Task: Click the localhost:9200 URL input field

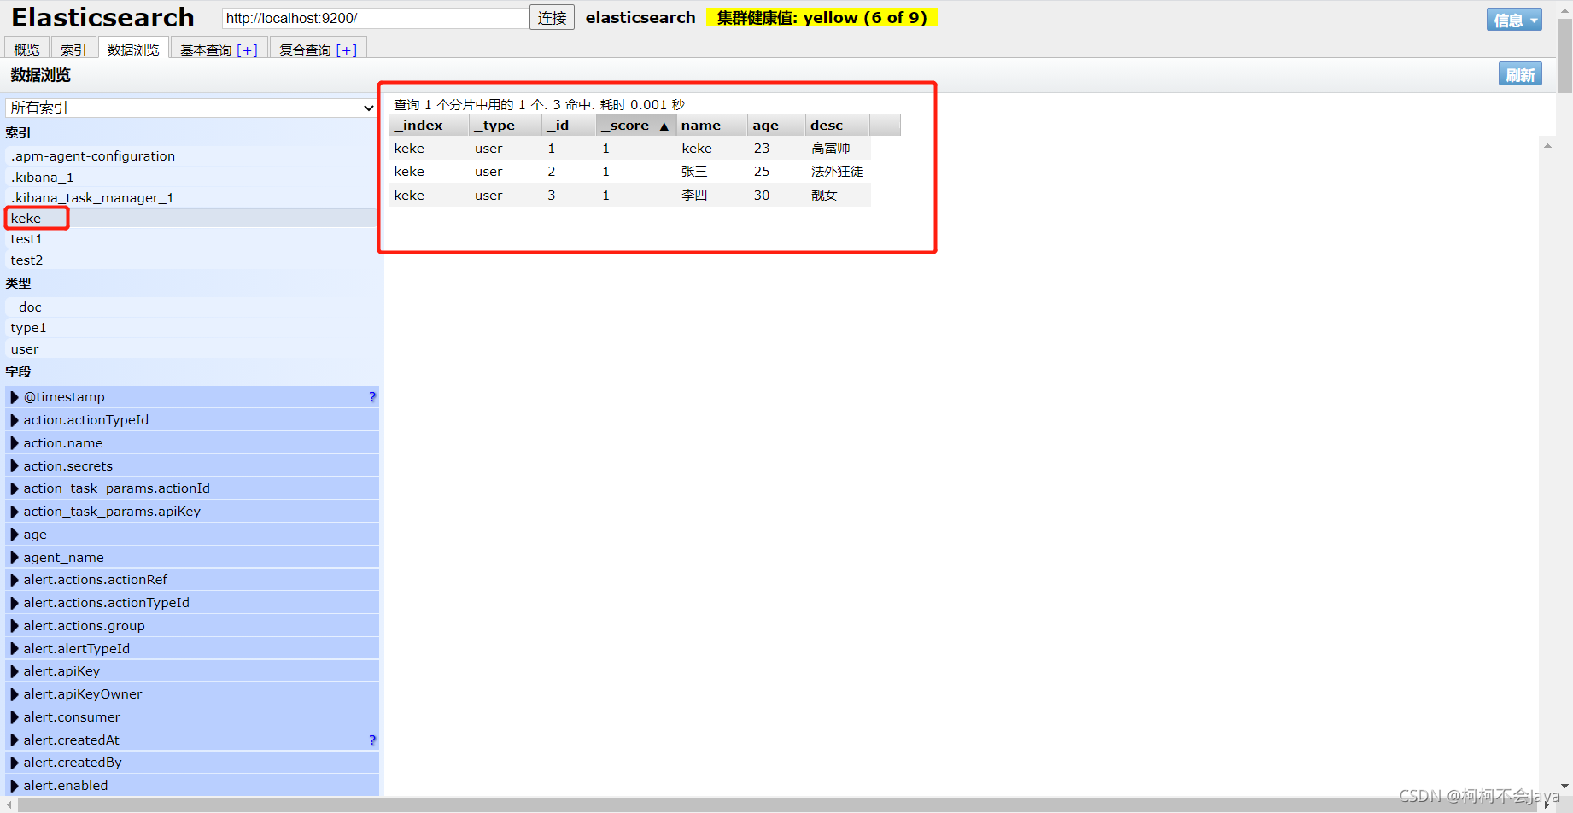Action: 375,18
